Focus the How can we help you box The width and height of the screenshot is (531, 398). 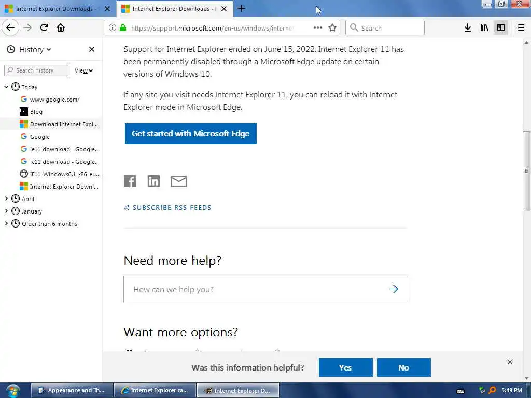pos(265,289)
